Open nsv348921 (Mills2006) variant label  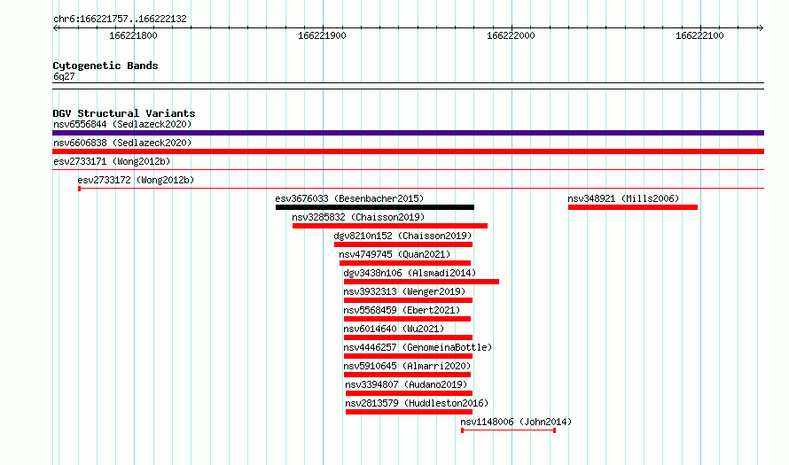coord(623,198)
